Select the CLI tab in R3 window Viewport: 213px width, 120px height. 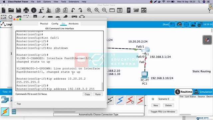point(63,24)
